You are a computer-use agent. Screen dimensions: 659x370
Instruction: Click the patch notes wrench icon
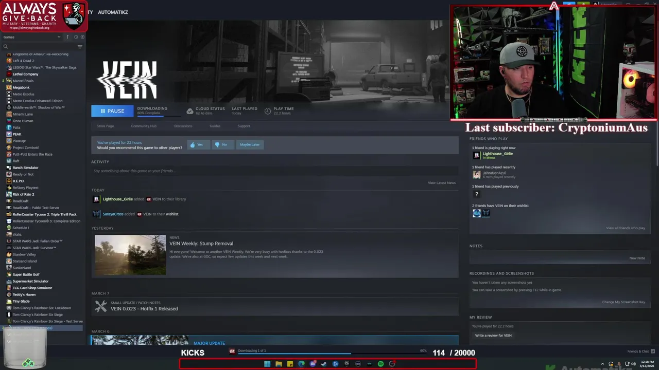coord(101,306)
